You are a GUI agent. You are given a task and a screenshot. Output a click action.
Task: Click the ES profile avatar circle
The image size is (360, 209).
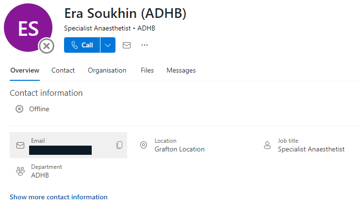pos(28,28)
